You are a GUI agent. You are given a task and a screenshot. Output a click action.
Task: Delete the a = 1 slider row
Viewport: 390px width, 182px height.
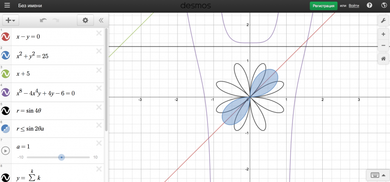pyautogui.click(x=99, y=143)
